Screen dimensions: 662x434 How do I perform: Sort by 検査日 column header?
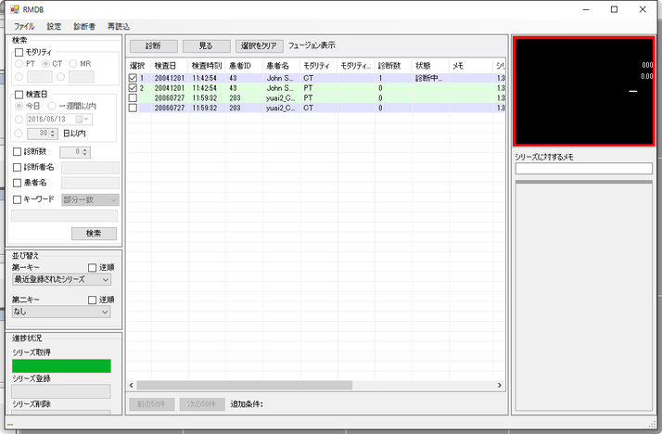pyautogui.click(x=170, y=66)
